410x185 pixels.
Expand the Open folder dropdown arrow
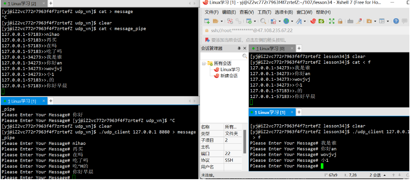222,21
